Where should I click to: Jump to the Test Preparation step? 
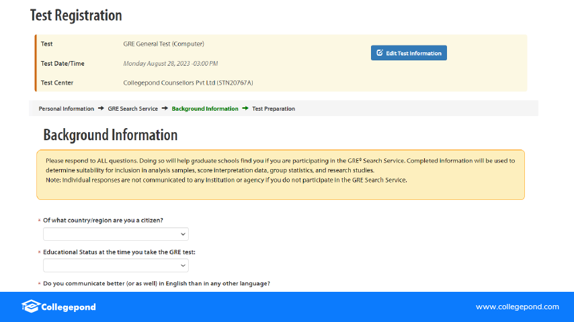[273, 109]
